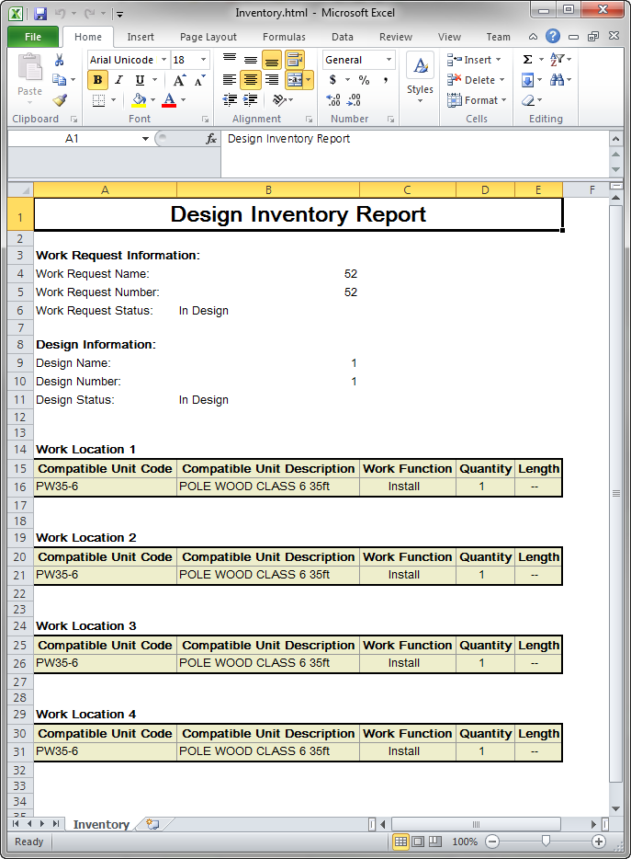This screenshot has width=631, height=859.
Task: Open the Insert Function fx button
Action: coord(211,139)
